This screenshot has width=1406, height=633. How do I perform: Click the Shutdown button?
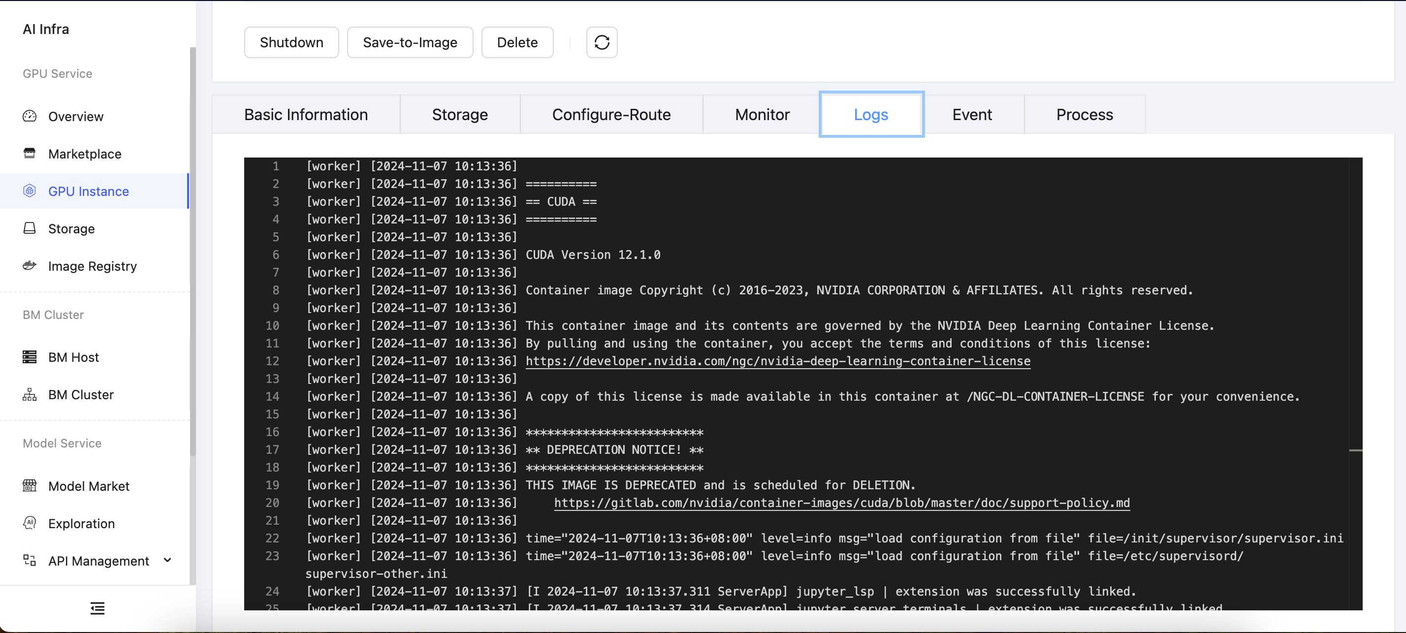[291, 42]
